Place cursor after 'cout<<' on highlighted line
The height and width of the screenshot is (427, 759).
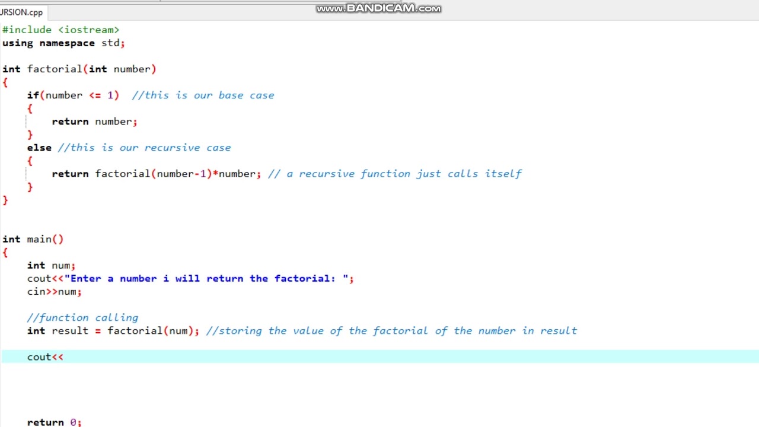point(64,356)
